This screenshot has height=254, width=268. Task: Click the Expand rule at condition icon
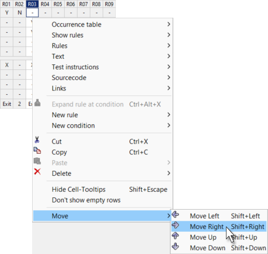(x=37, y=103)
